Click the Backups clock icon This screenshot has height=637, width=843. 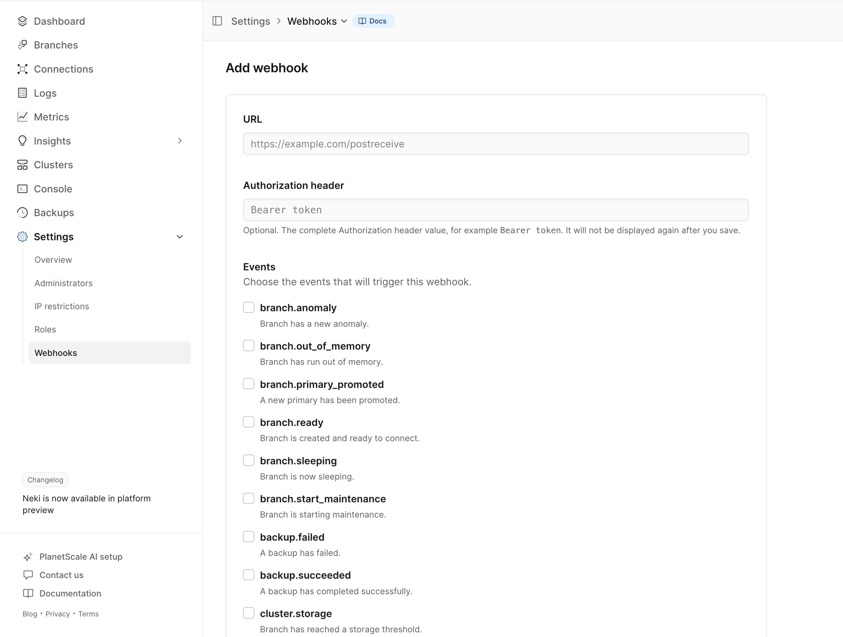[23, 212]
